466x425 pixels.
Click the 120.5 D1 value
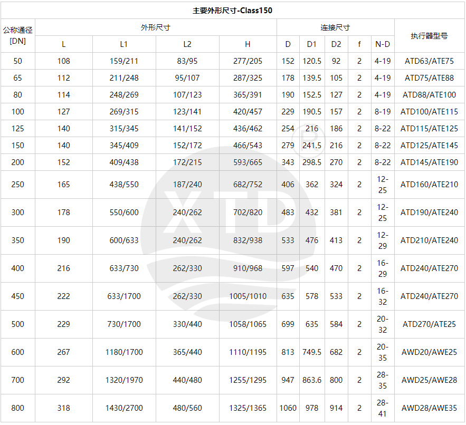(312, 61)
